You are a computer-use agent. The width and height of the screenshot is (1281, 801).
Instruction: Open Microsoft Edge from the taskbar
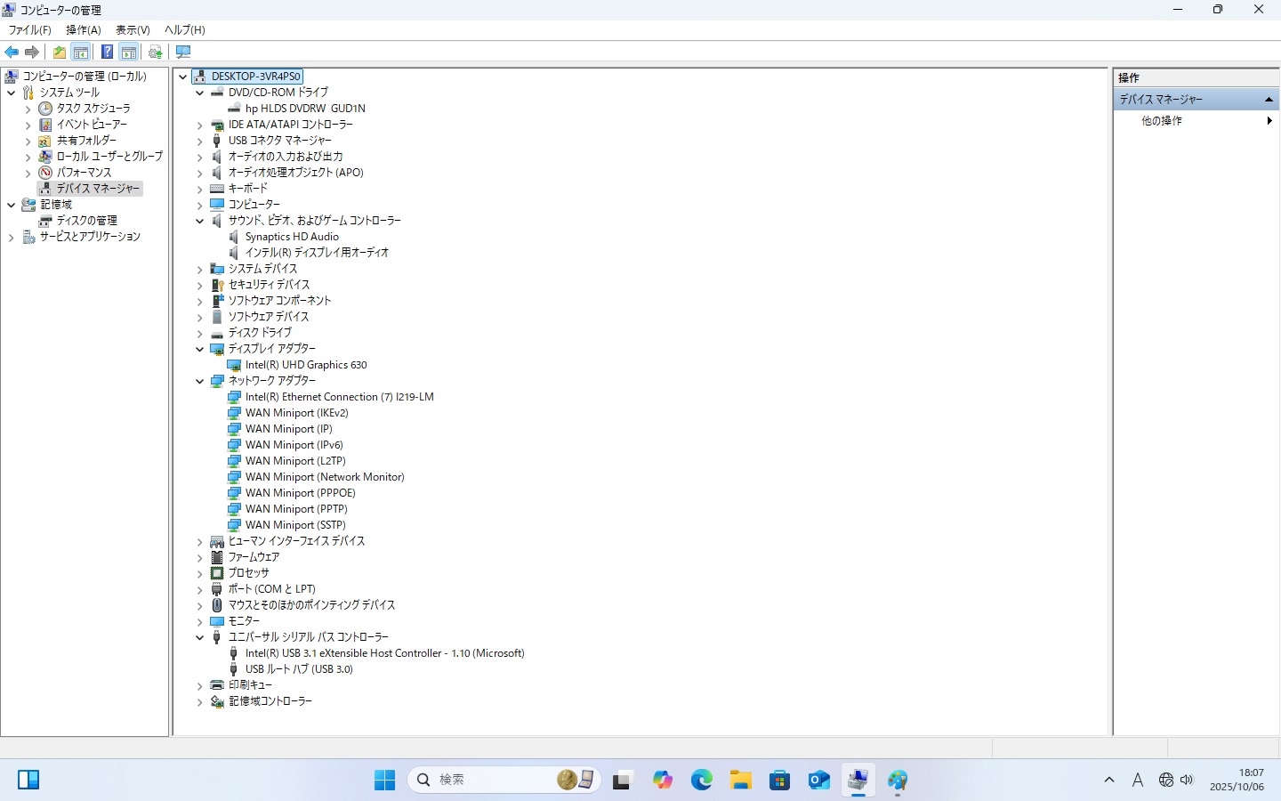tap(702, 781)
